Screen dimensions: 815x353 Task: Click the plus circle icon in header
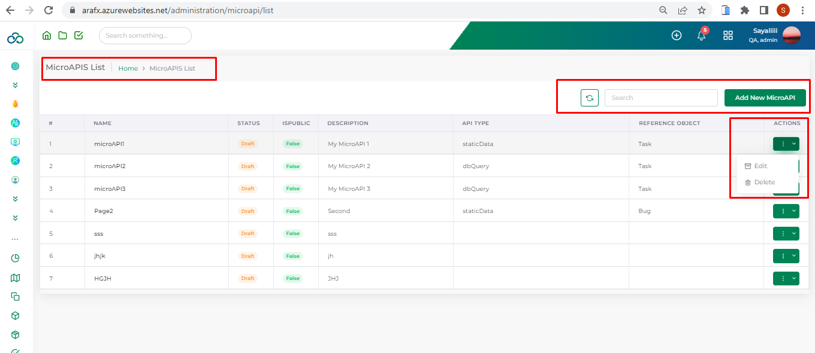coord(677,35)
